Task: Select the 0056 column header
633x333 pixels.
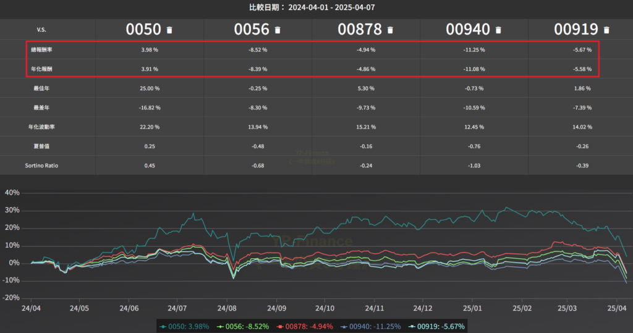Action: (x=252, y=30)
